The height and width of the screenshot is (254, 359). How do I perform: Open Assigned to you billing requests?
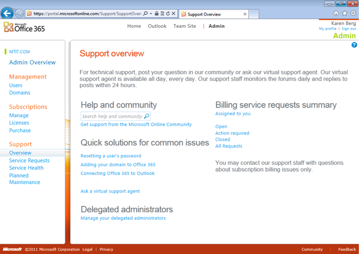pos(233,113)
